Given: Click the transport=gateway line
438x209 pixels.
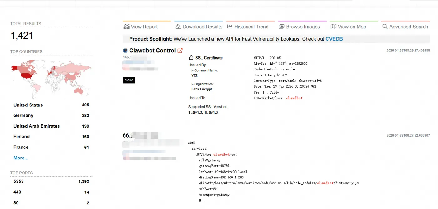Looking at the screenshot, I should coord(214,195).
